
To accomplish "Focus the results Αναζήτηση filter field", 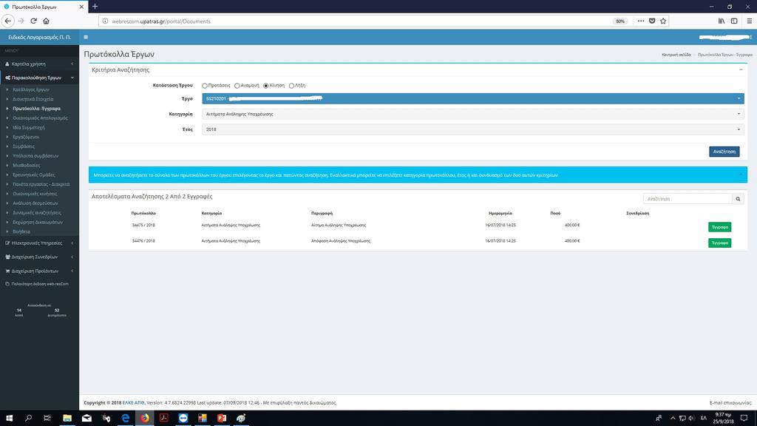I will pyautogui.click(x=688, y=199).
